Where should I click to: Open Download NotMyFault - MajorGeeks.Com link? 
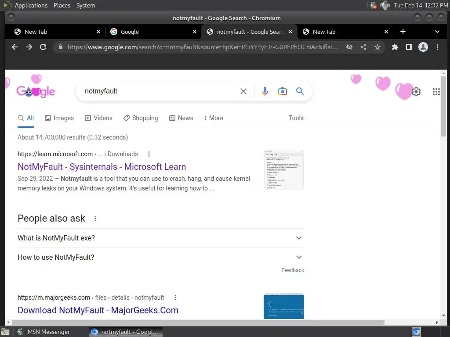(98, 310)
